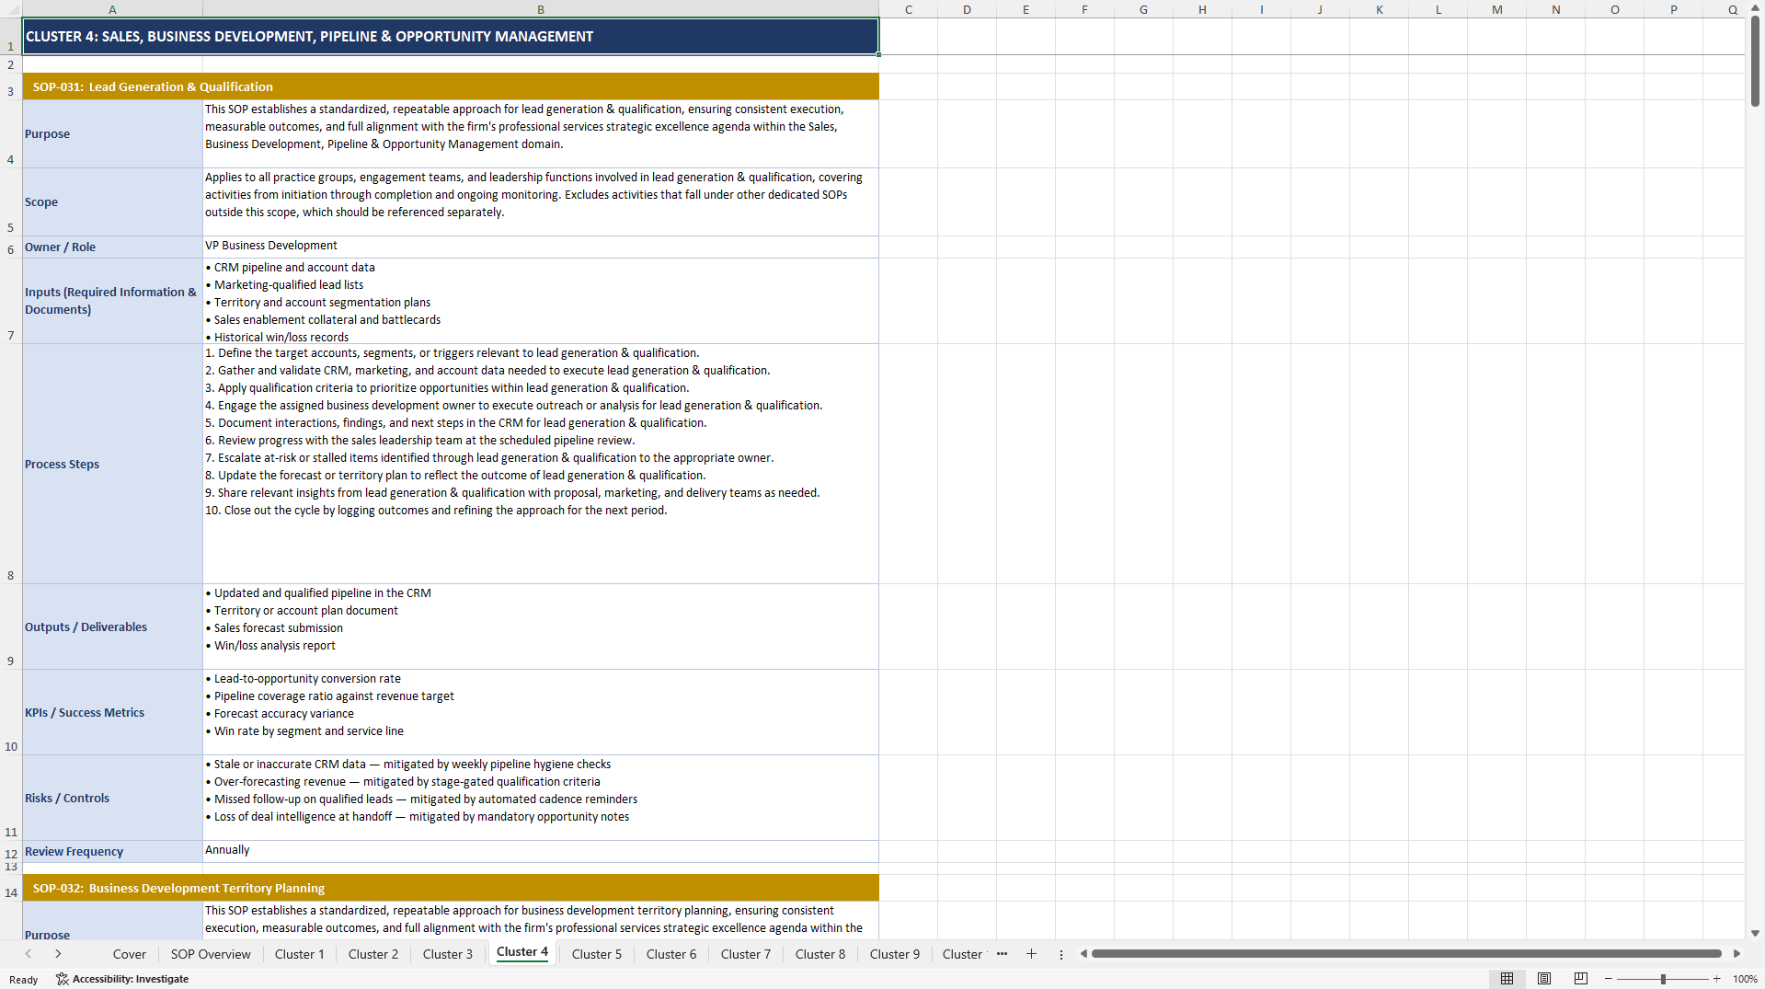Select the 'Inputs (Required Information & Documents)' cell

[x=112, y=301]
